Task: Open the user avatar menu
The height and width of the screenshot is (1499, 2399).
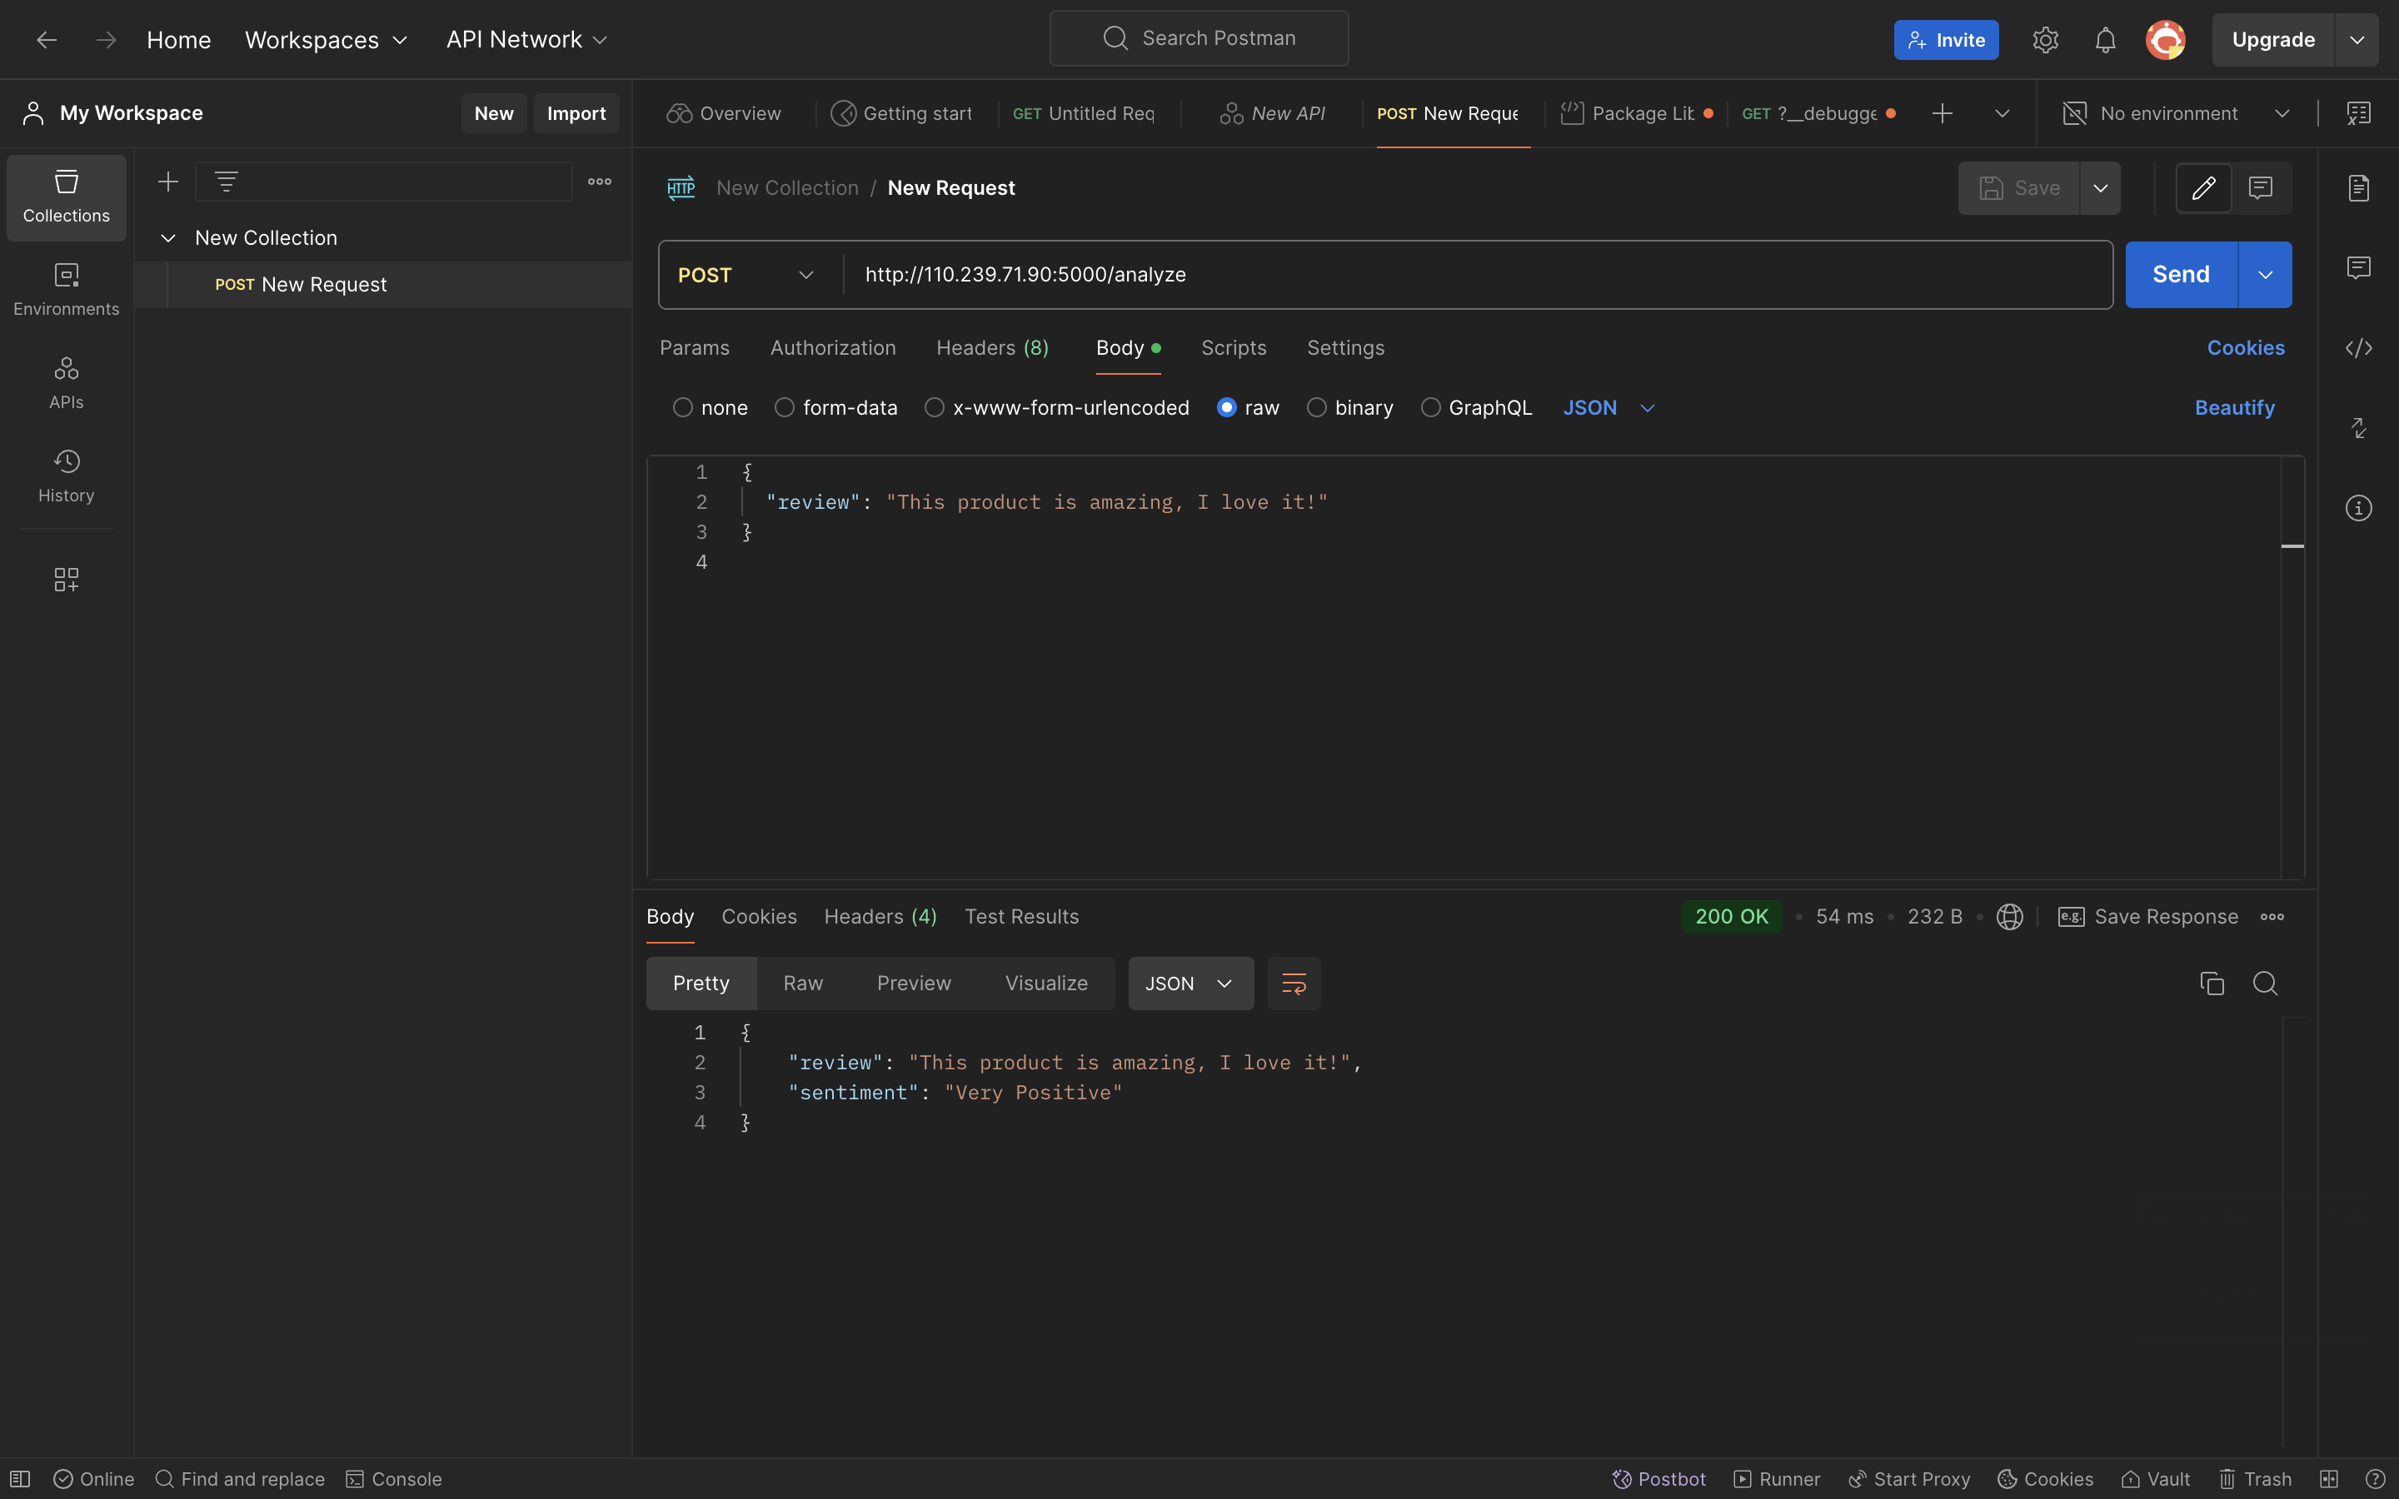Action: click(x=2165, y=40)
